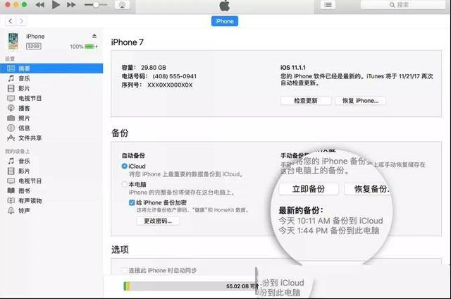This screenshot has height=299, width=451.
Task: Open 音乐 under the settings section
Action: [x=51, y=78]
